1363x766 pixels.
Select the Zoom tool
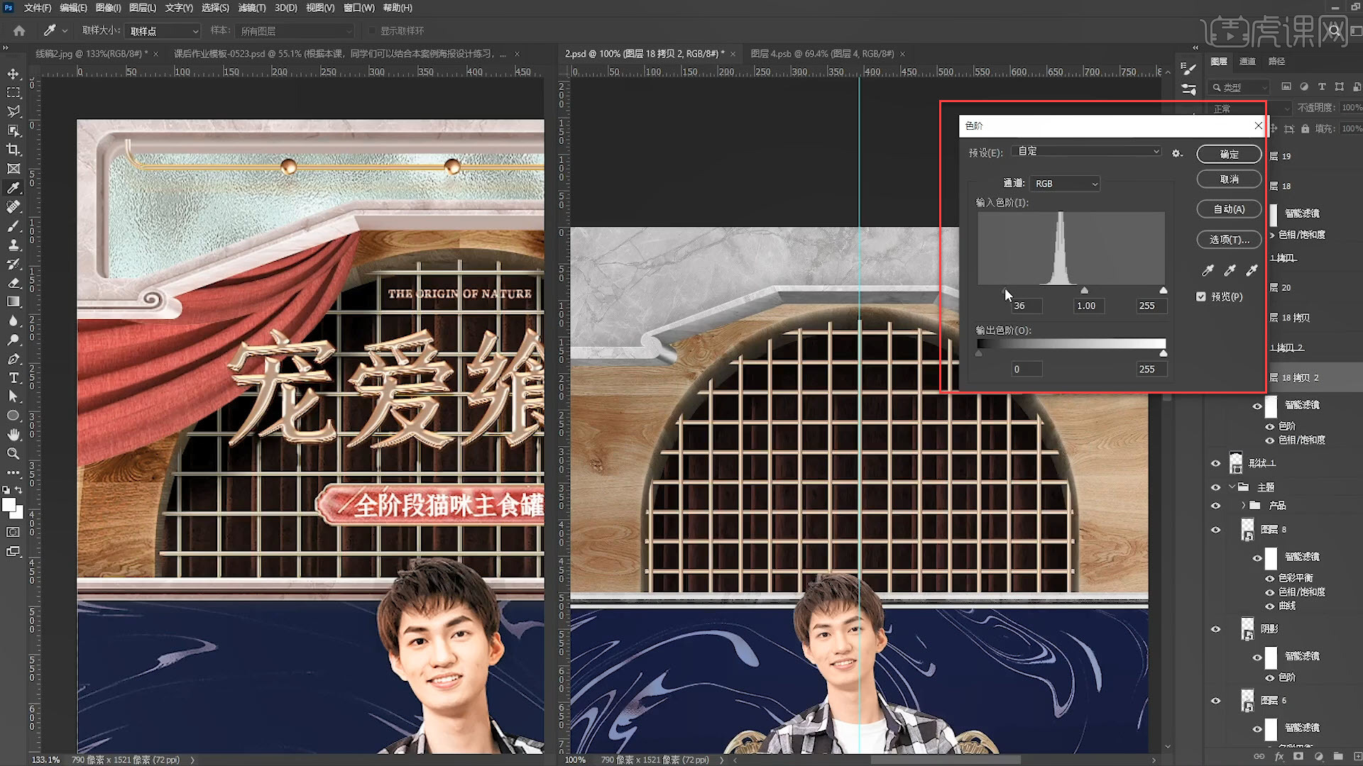(13, 454)
